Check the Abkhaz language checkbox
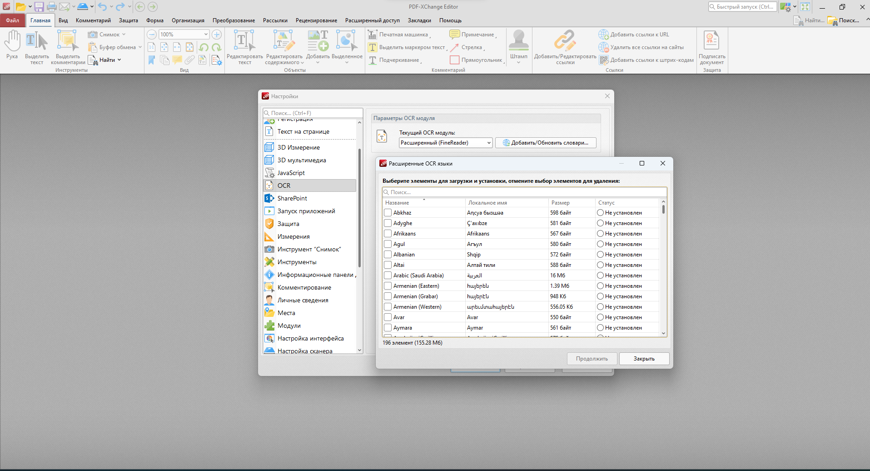870x471 pixels. pyautogui.click(x=388, y=213)
